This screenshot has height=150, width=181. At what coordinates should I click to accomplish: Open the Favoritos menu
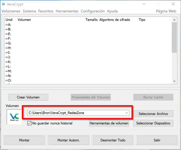click(x=46, y=11)
